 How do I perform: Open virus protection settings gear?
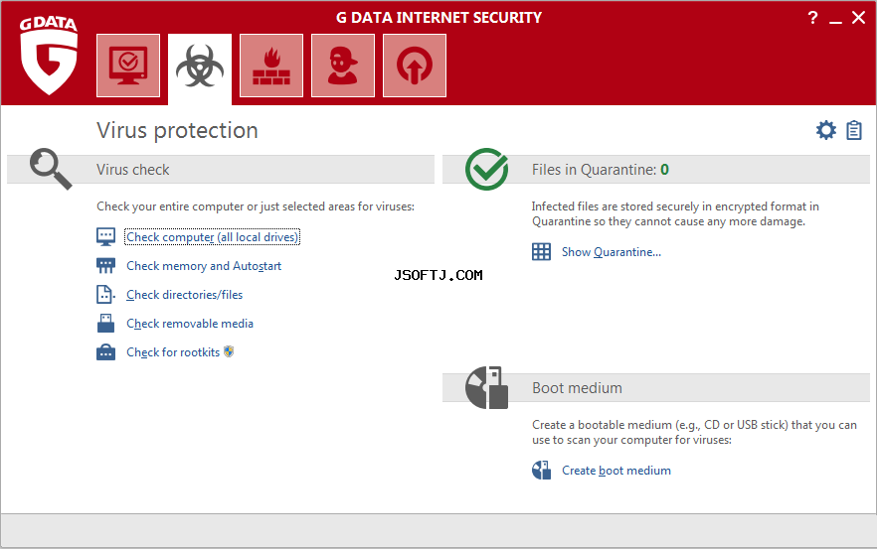pos(825,130)
